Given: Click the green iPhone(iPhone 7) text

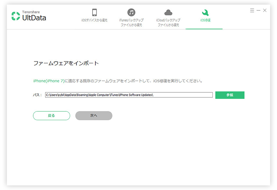Looking at the screenshot, I should click(49, 81).
